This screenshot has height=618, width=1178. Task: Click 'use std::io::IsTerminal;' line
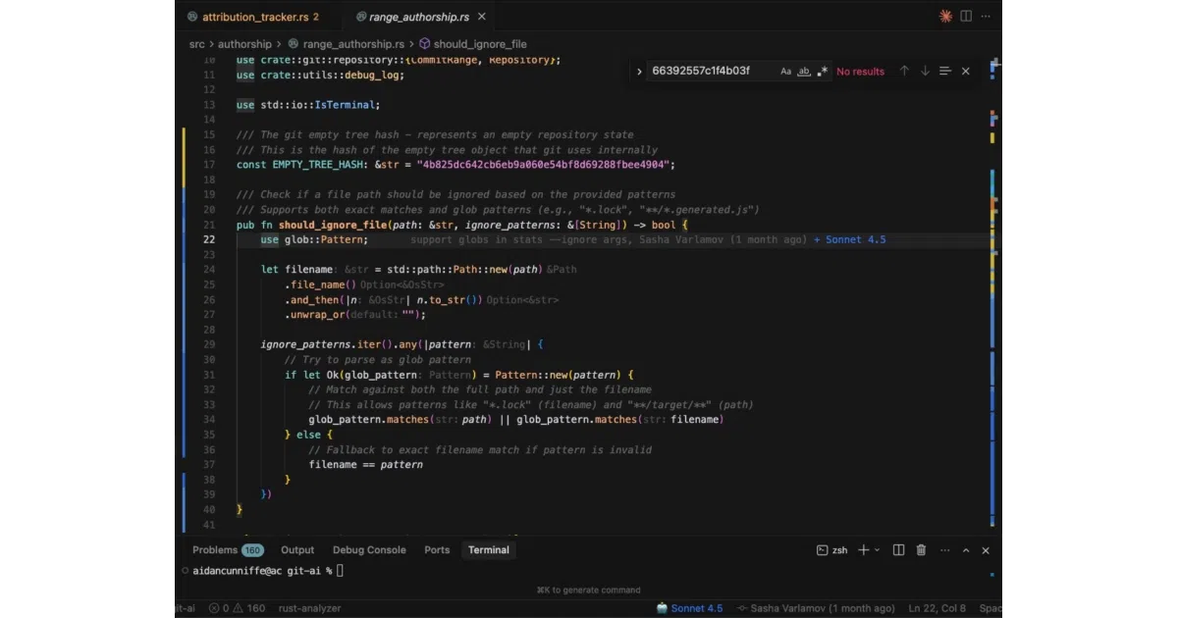tap(307, 105)
